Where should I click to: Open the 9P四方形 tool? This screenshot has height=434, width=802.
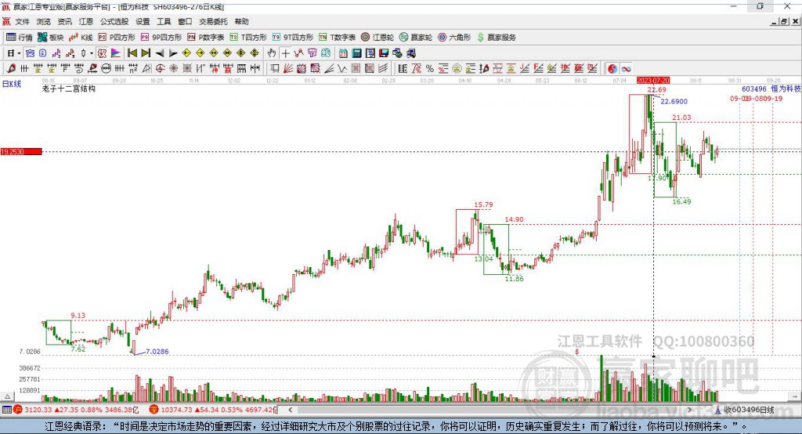161,38
